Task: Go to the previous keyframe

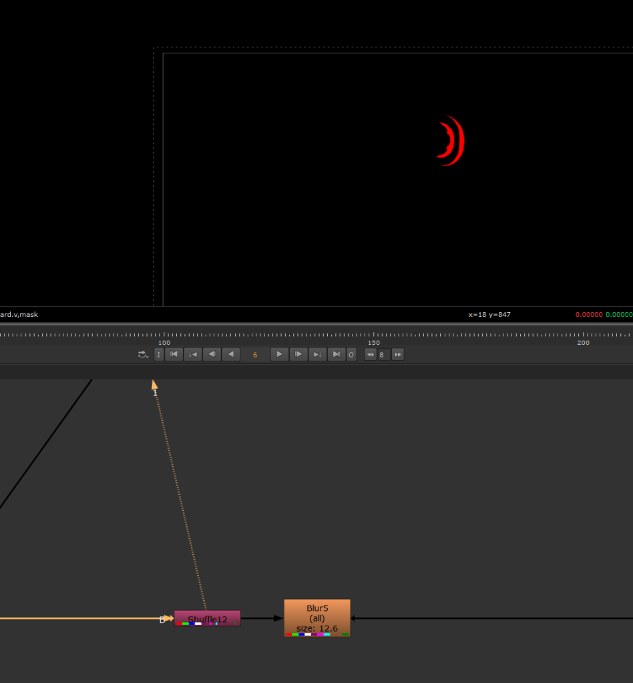Action: tap(193, 355)
